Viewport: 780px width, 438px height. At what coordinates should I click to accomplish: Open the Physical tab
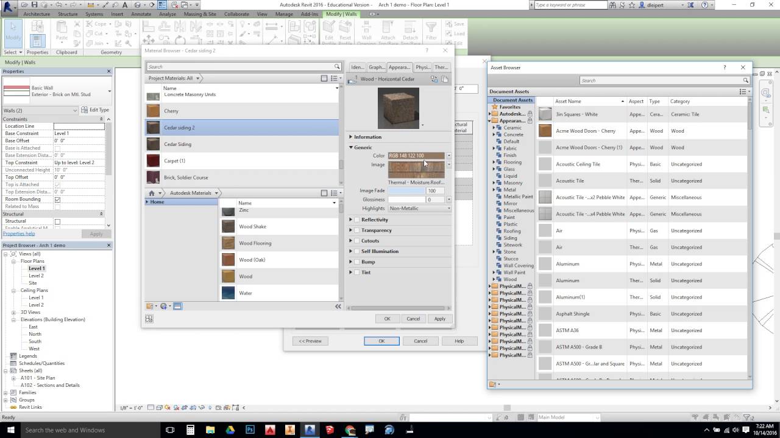coord(422,67)
